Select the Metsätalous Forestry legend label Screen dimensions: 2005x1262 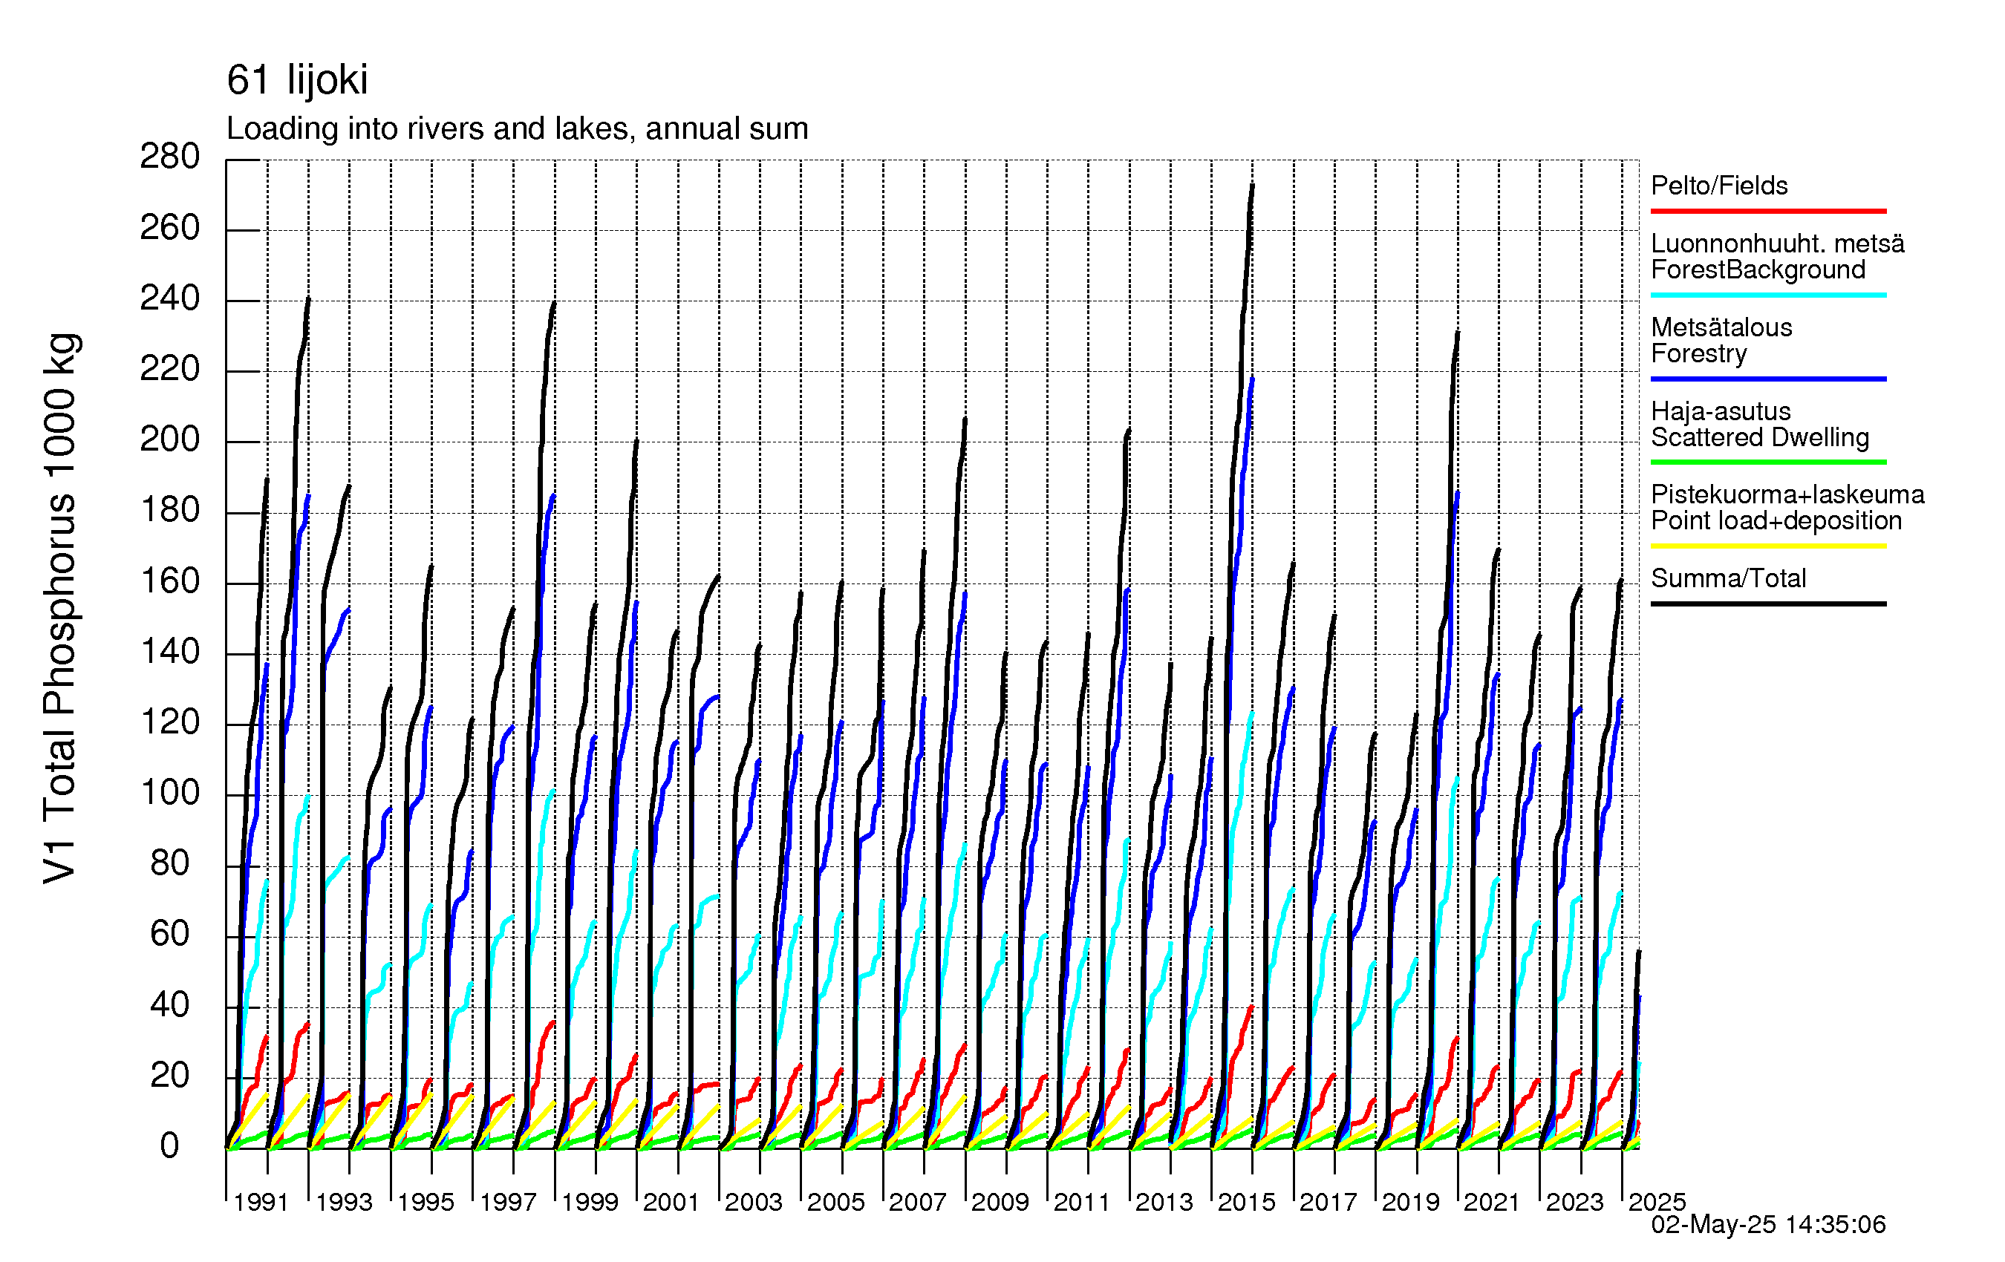pos(1722,341)
